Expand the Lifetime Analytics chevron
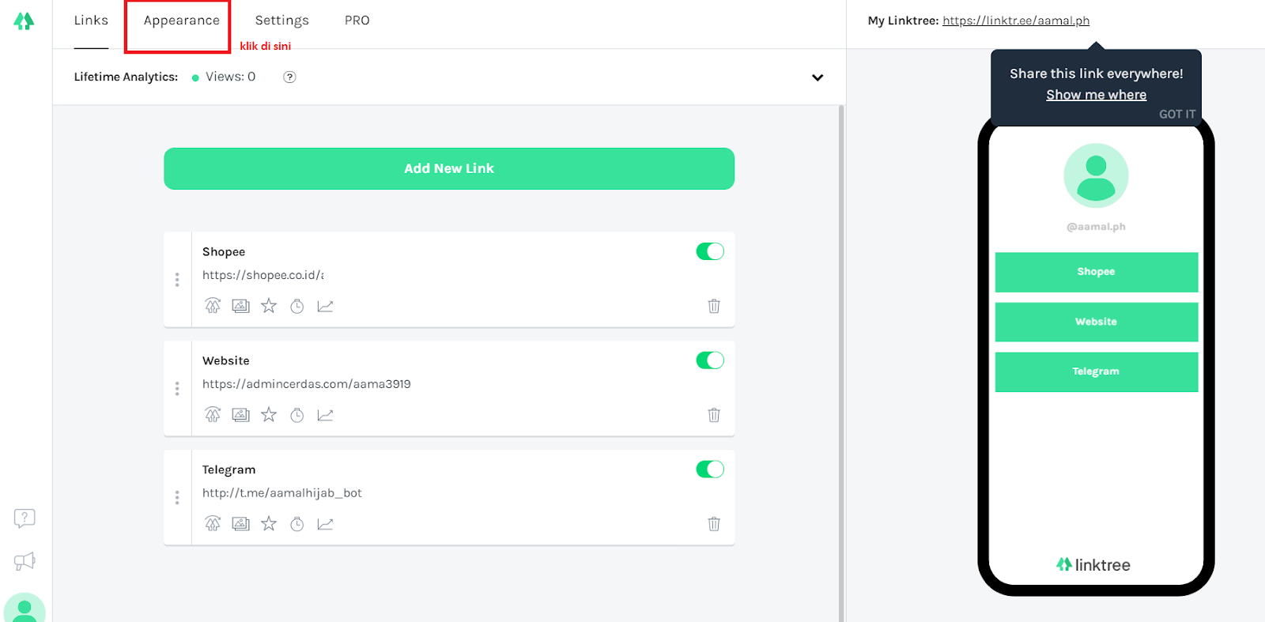The image size is (1265, 622). (x=818, y=77)
